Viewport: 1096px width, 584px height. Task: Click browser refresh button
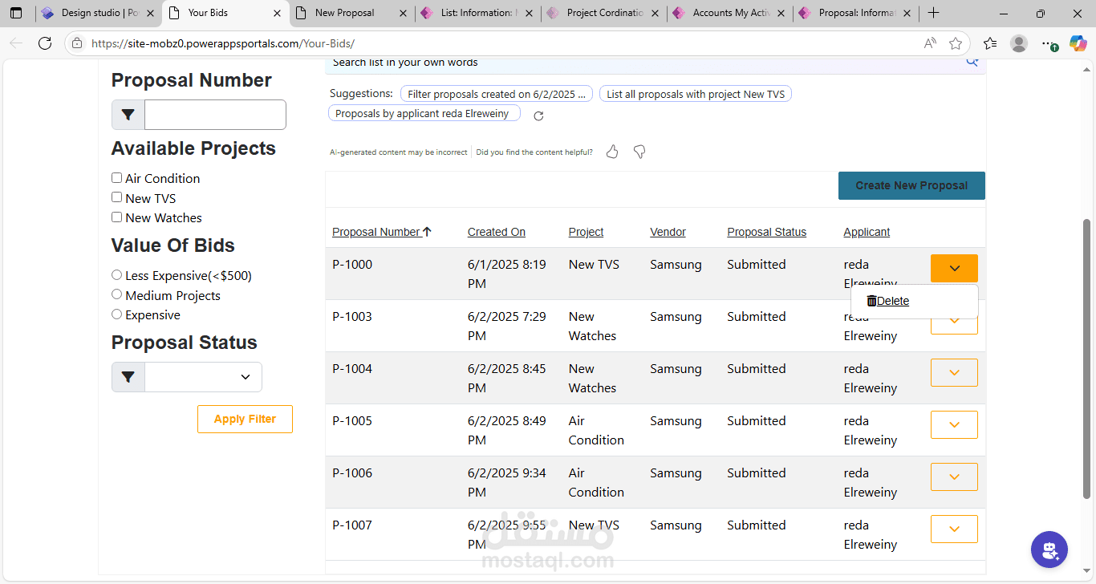point(45,43)
